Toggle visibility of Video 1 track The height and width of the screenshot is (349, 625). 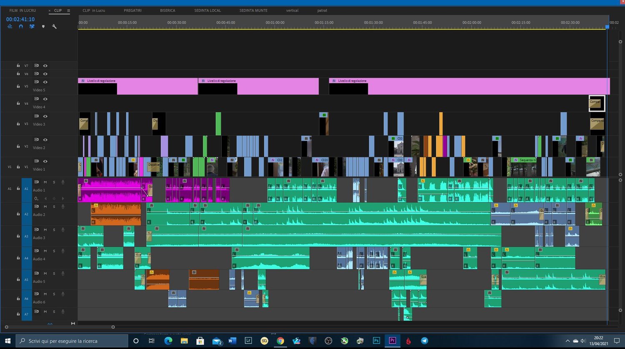click(x=45, y=161)
